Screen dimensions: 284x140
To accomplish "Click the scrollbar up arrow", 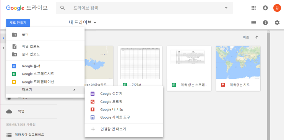I will pos(269,31).
